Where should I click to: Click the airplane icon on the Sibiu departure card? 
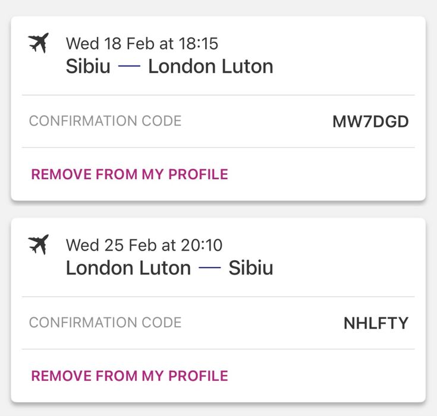pos(38,43)
